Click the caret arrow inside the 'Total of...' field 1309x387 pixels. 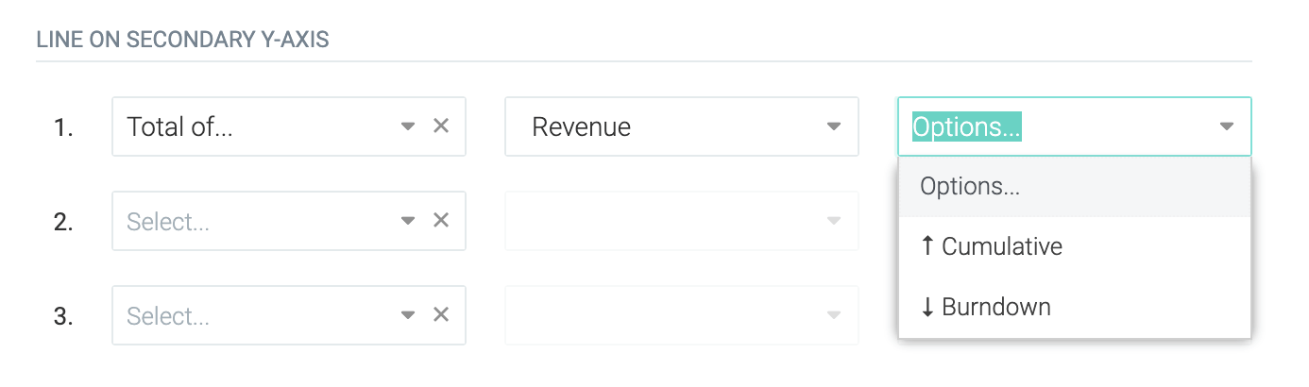(408, 126)
